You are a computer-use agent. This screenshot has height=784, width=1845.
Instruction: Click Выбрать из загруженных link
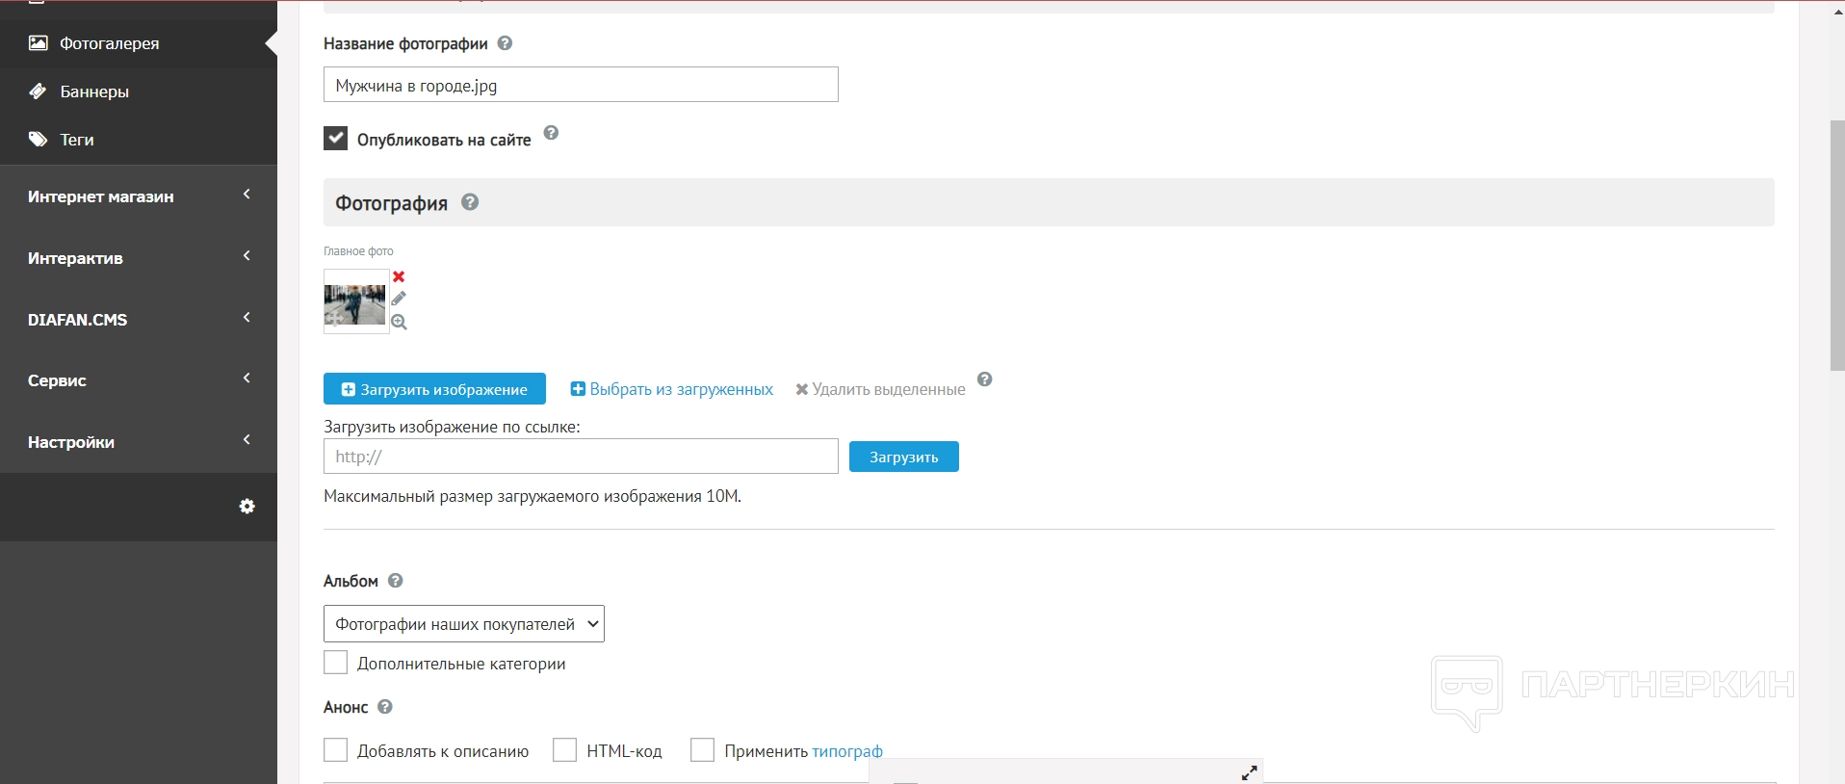coord(672,389)
